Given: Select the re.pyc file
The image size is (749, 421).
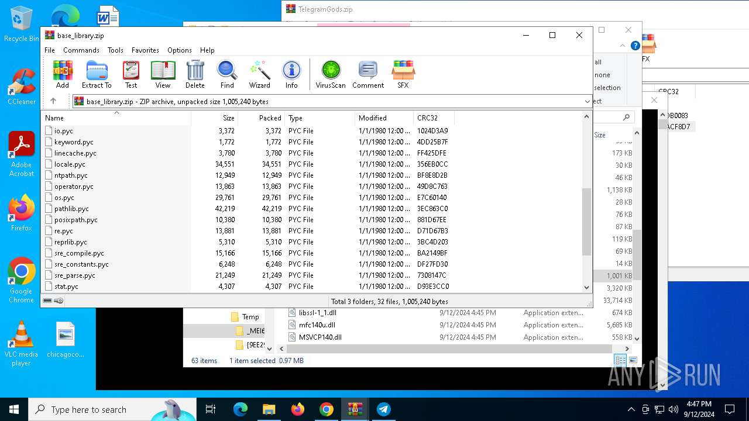Looking at the screenshot, I should 64,231.
